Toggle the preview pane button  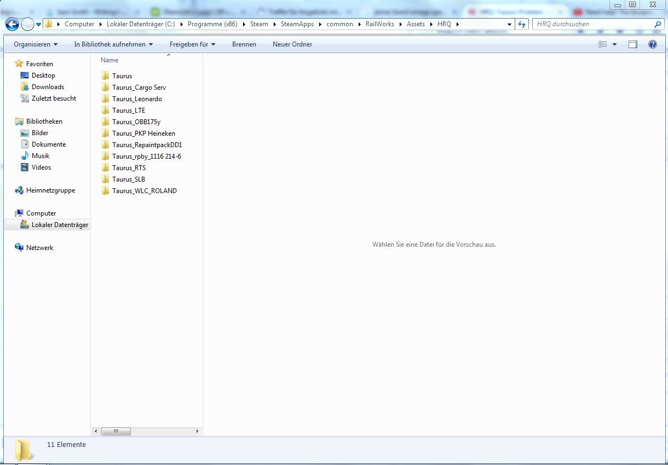click(633, 44)
